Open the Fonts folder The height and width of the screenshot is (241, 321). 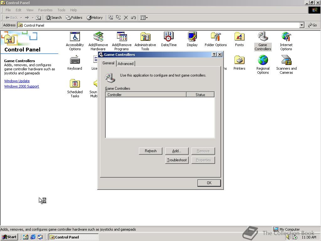(x=239, y=38)
